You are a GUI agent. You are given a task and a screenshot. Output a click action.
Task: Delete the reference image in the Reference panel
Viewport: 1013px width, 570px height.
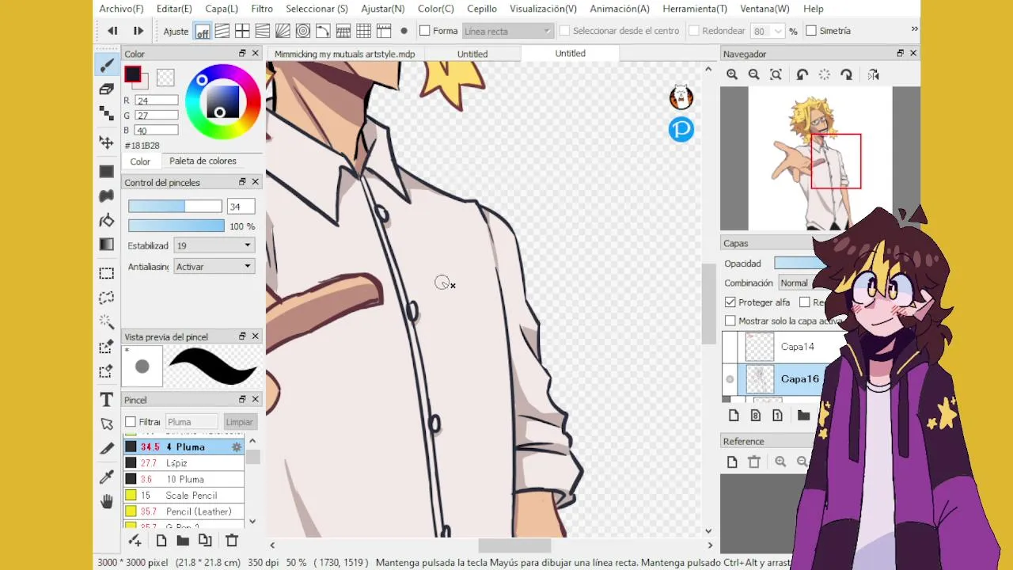point(754,462)
